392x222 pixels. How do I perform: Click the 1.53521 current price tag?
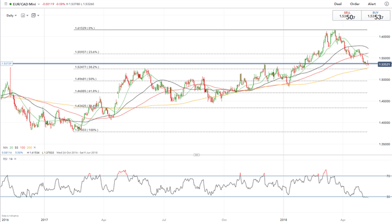pos(385,65)
